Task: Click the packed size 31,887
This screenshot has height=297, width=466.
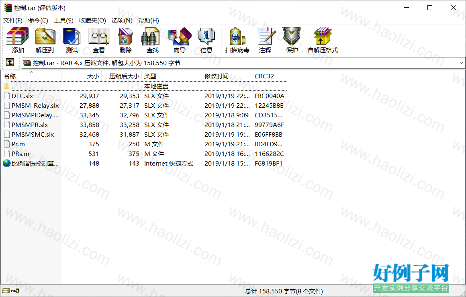Action: click(129, 134)
